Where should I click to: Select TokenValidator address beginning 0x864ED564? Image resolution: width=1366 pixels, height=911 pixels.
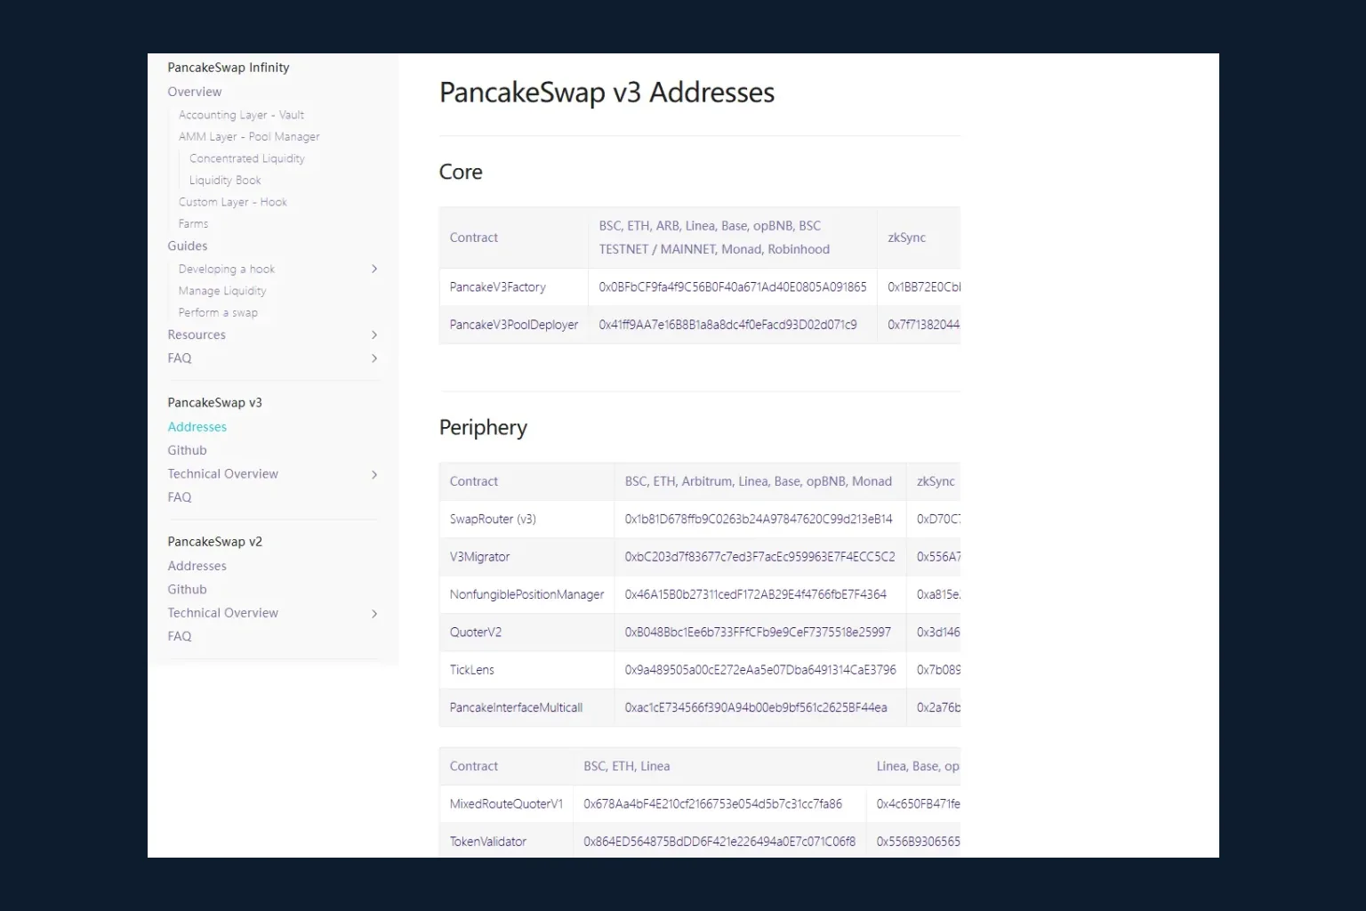pos(719,842)
